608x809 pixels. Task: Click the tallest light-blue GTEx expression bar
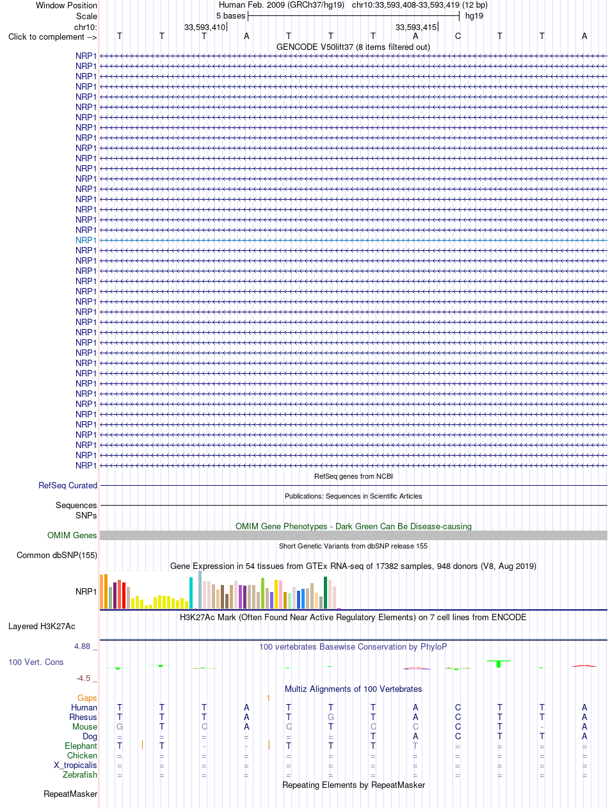pyautogui.click(x=200, y=590)
